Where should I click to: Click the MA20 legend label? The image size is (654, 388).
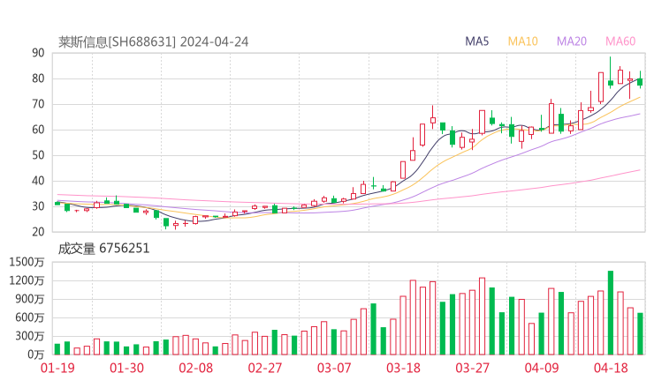[572, 41]
